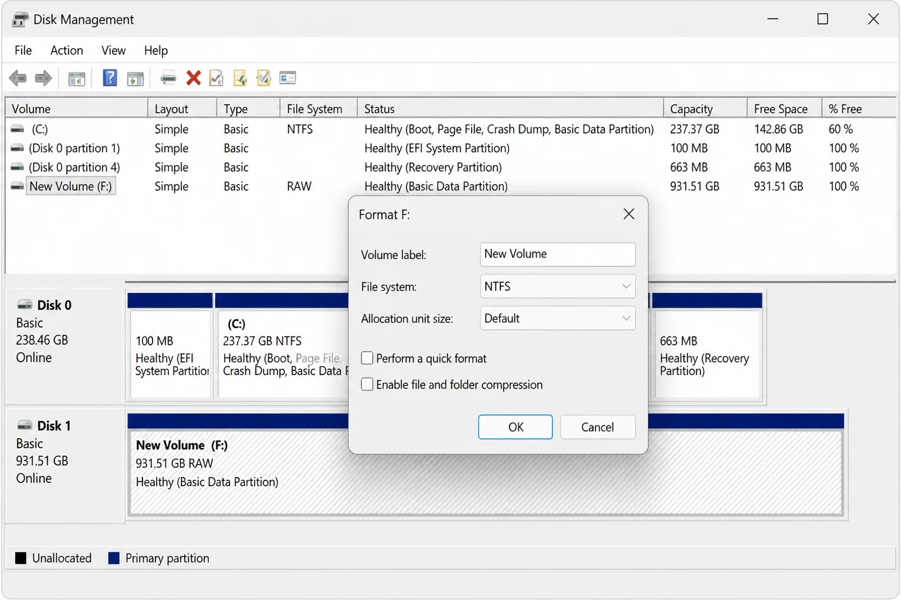The height and width of the screenshot is (600, 901).
Task: Sort by the Volume column header
Action: tap(76, 109)
